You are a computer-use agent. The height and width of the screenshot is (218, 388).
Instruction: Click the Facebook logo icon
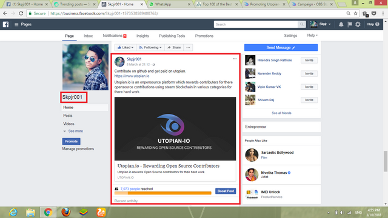point(5,24)
